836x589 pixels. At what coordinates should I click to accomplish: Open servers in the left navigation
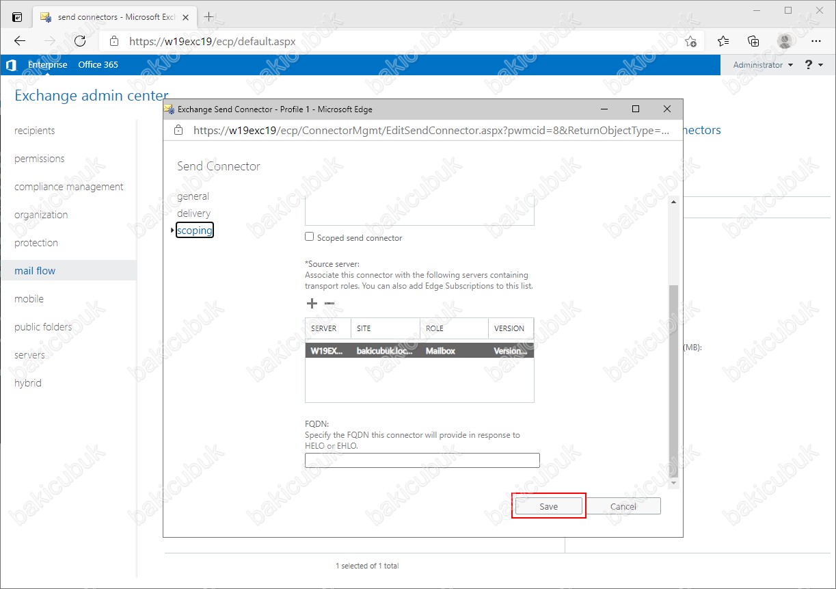pos(29,355)
